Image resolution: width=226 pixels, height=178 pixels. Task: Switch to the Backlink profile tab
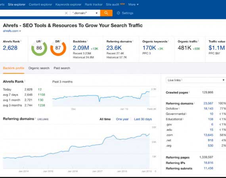pyautogui.click(x=13, y=68)
